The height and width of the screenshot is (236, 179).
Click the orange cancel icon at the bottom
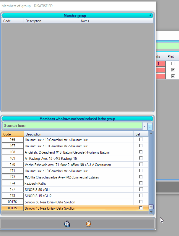click(88, 224)
